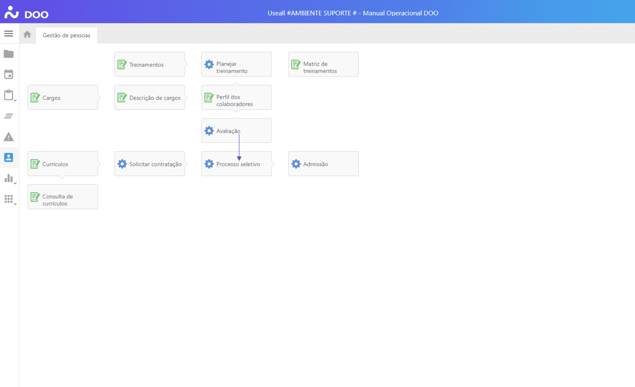This screenshot has height=387, width=635.
Task: Click the home icon tab
Action: pos(27,34)
